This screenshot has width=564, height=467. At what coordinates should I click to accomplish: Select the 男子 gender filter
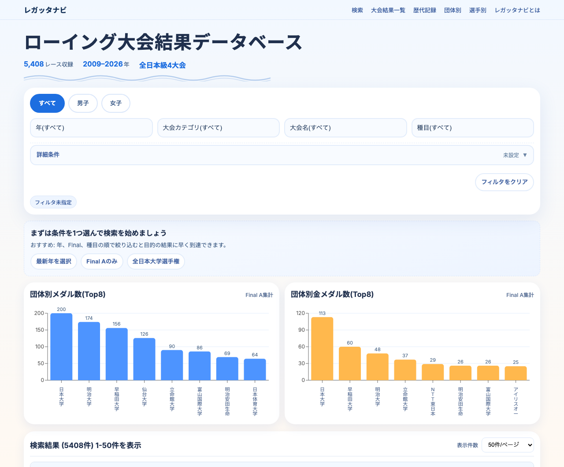[x=83, y=104]
